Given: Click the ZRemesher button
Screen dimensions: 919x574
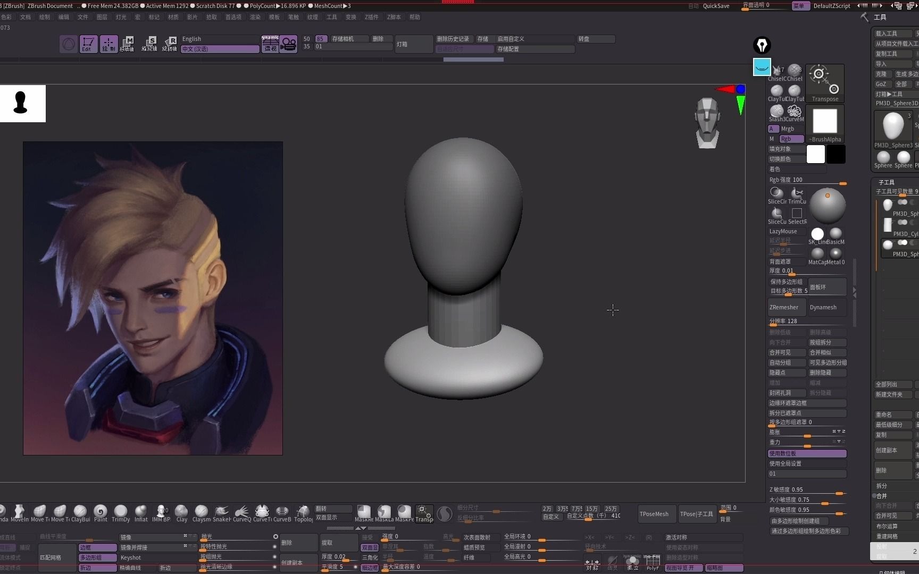Looking at the screenshot, I should coord(787,307).
